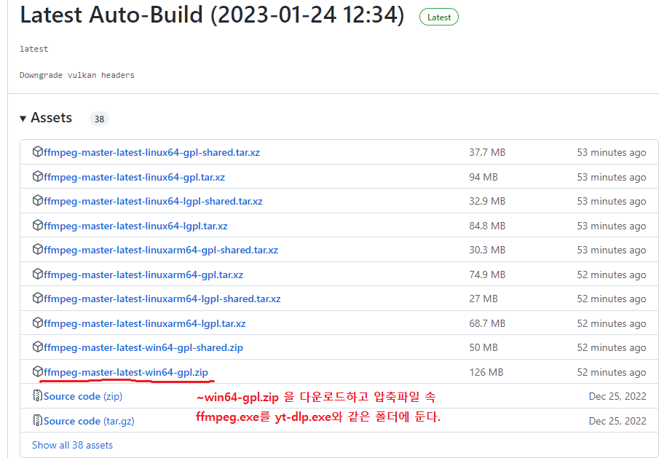
Task: Click package icon beside linuxarm64-gpl.tar.xz
Action: (x=38, y=274)
